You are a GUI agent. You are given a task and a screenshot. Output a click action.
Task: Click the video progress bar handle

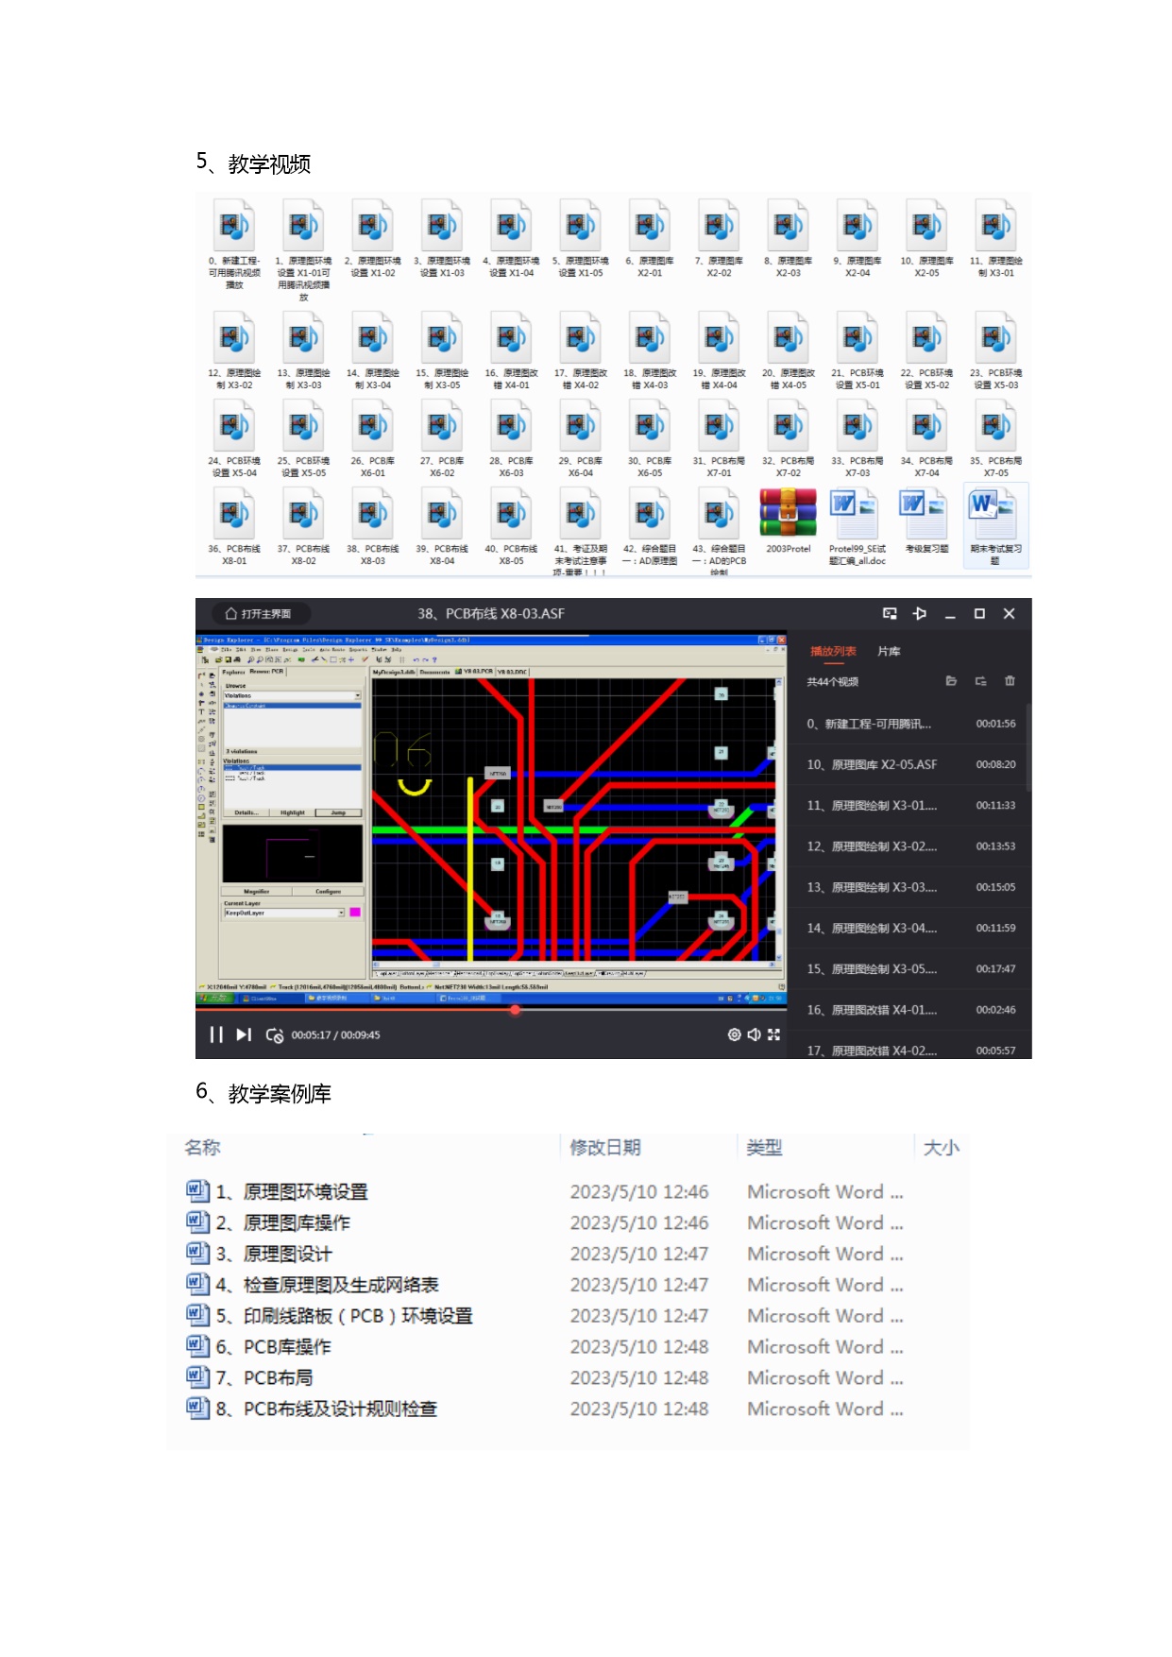click(515, 1010)
